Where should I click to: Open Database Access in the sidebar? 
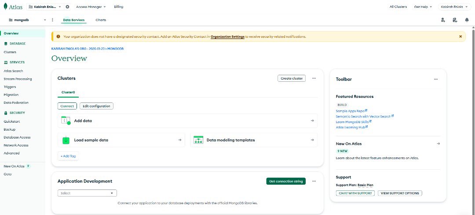17,137
